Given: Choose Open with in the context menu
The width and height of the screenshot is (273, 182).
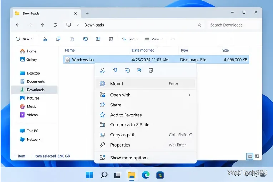Looking at the screenshot, I should (x=145, y=95).
